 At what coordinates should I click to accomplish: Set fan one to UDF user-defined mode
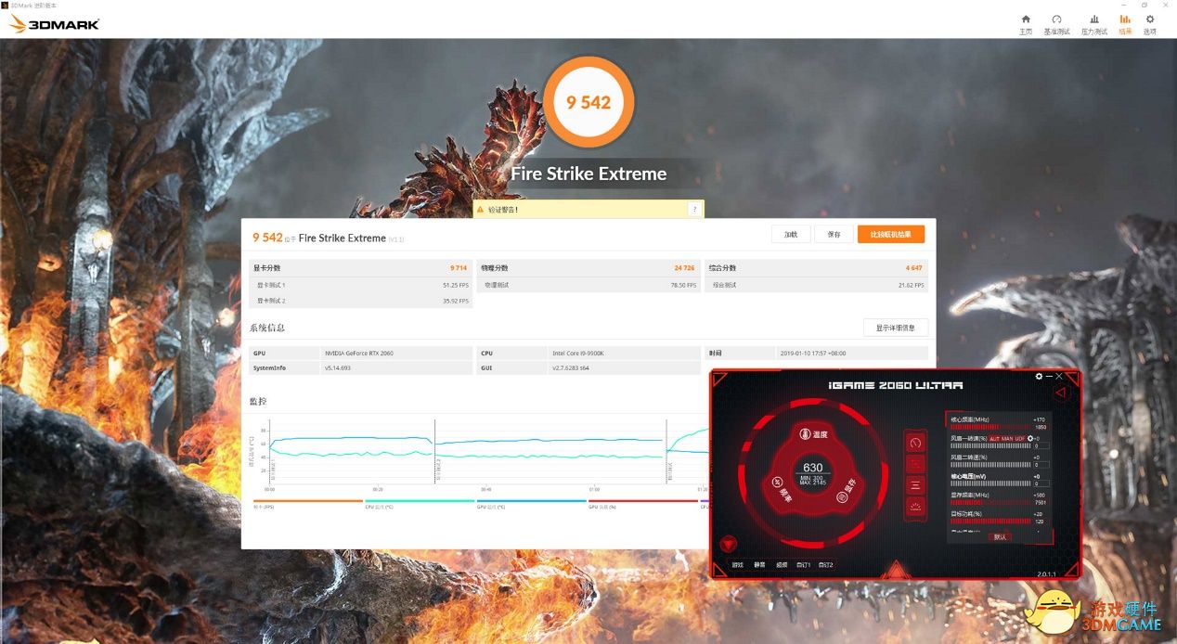pos(1020,438)
